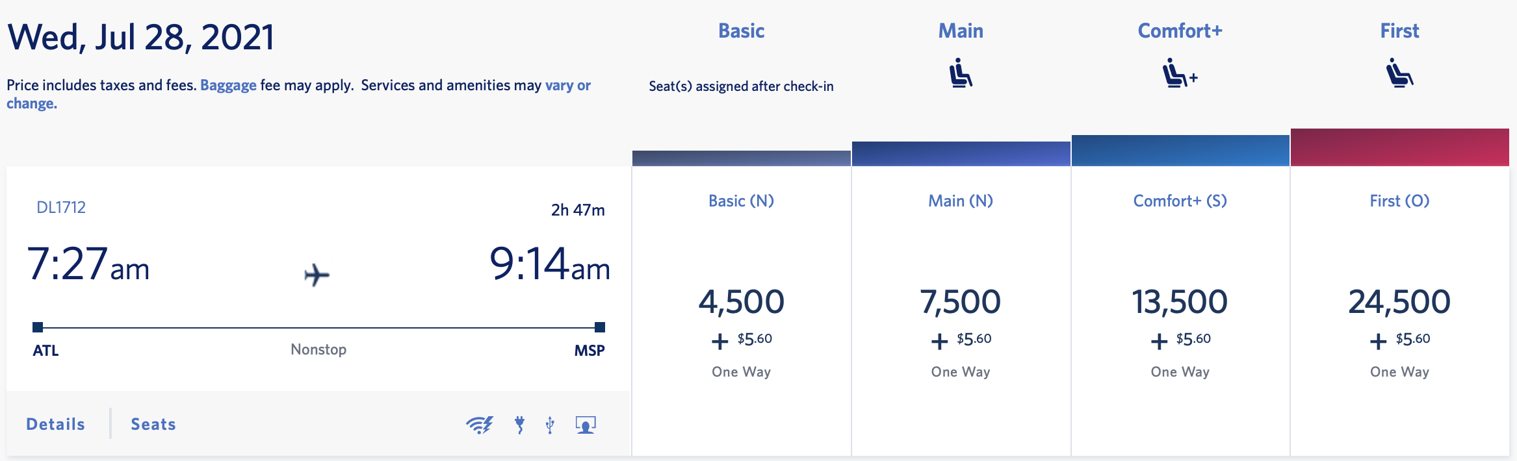Open the Seats view for flight DL1712
The height and width of the screenshot is (461, 1517).
(151, 424)
